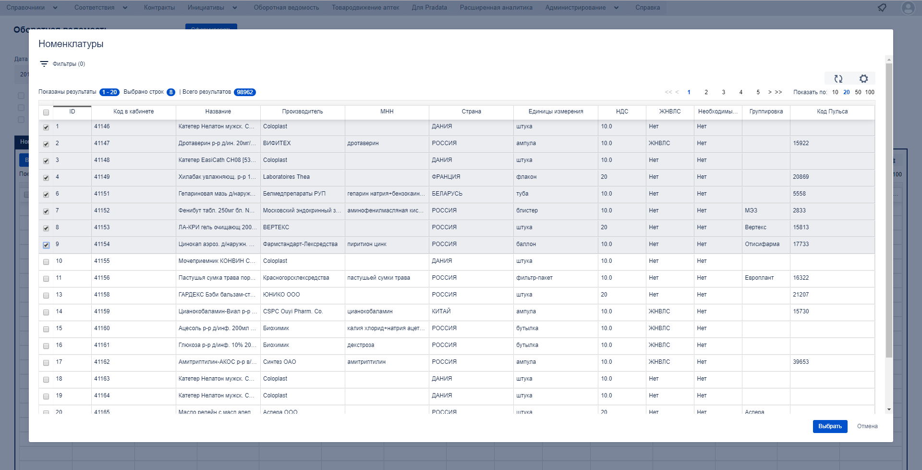Show 10 results per page
This screenshot has height=470, width=922.
click(x=835, y=92)
